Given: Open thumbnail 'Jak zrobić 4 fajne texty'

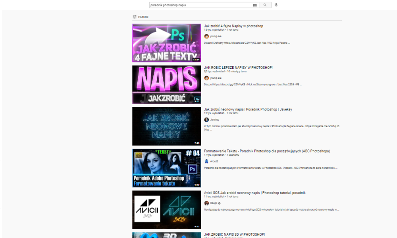Looking at the screenshot, I should pyautogui.click(x=167, y=43).
